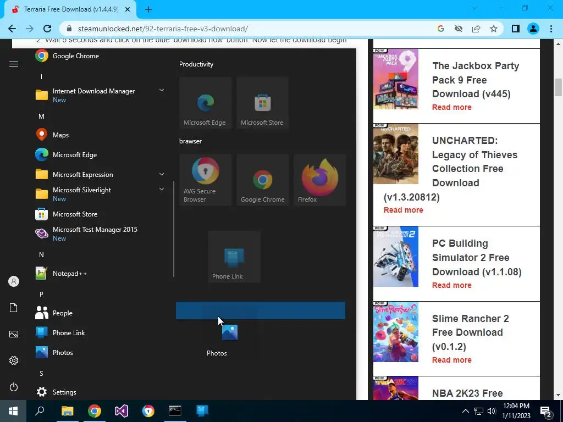Read more about UNCHARTED Legacy of Thieves

(x=403, y=210)
